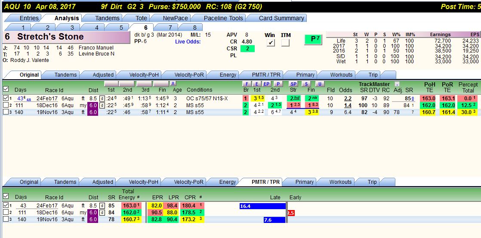Check paceline 3 (19Nov16) in upper grid
The width and height of the screenshot is (481, 238).
[6, 112]
